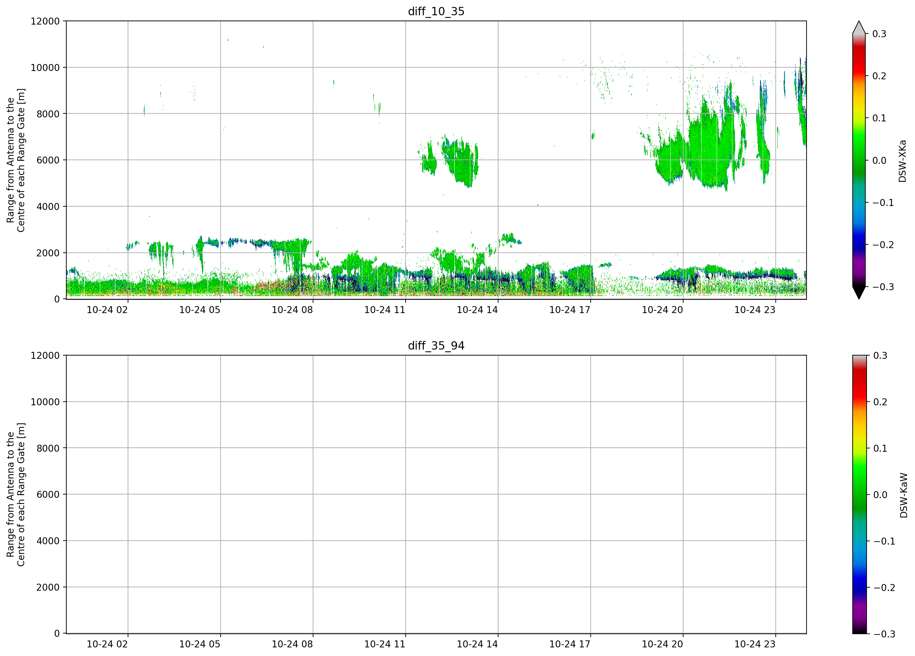Click the '10-24 23' x-tick under diff_35_94
Viewport: 915px width, 656px height.
pyautogui.click(x=755, y=644)
